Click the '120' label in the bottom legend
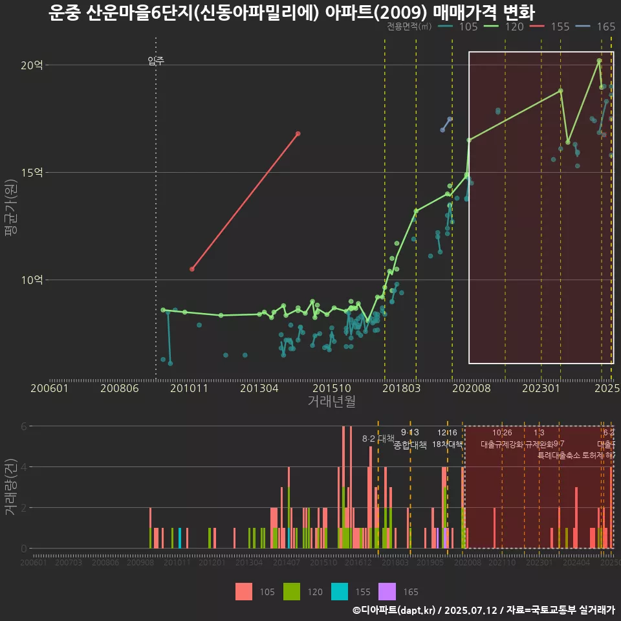Viewport: 621px width, 621px height. click(315, 592)
